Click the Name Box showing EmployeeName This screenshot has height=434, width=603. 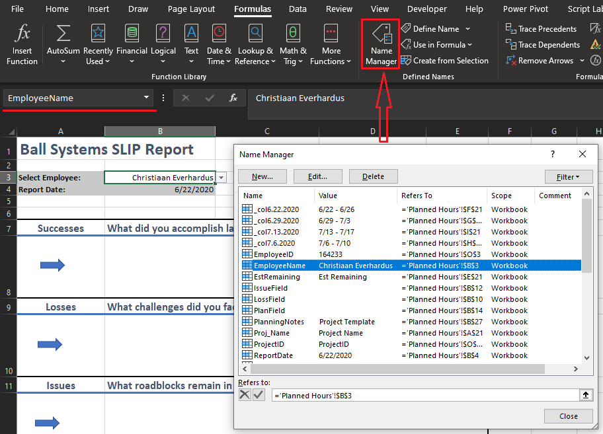73,98
